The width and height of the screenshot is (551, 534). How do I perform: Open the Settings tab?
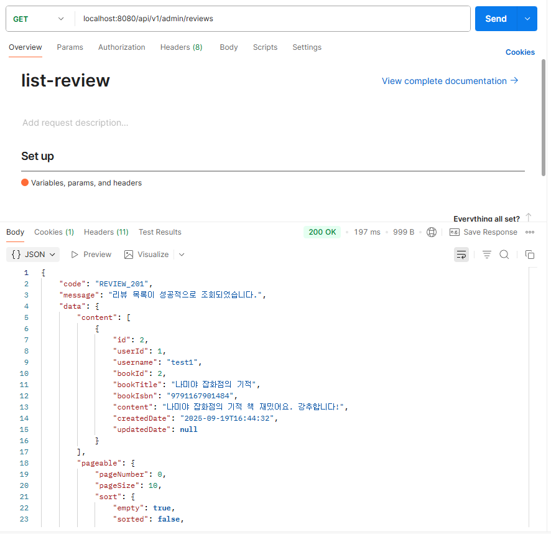click(307, 47)
